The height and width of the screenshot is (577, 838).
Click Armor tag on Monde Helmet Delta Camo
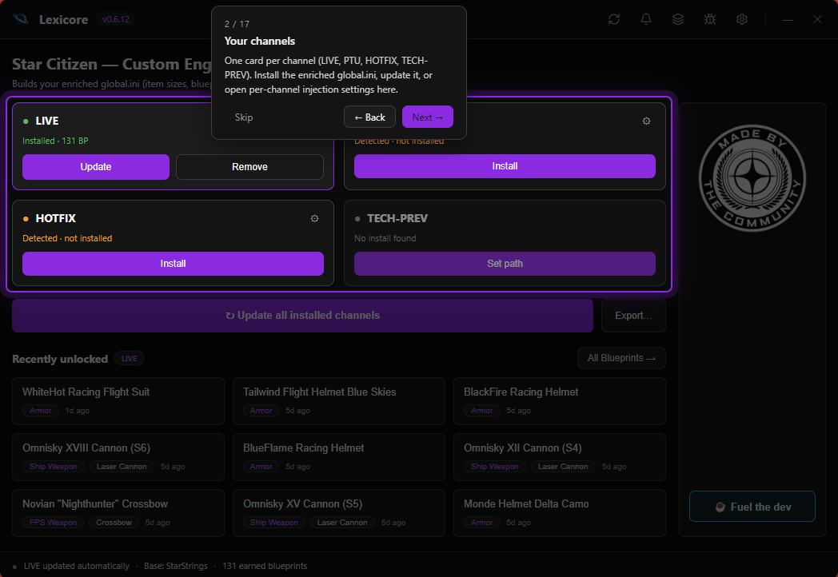click(482, 523)
